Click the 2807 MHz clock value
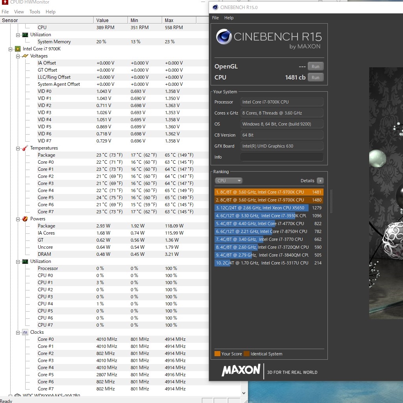Screen dimensions: 403x403 (107, 375)
